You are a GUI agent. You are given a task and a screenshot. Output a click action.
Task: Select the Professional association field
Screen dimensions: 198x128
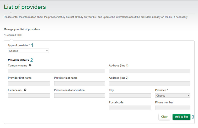pyautogui.click(x=79, y=96)
